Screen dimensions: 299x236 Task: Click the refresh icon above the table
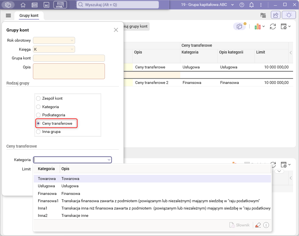(273, 26)
